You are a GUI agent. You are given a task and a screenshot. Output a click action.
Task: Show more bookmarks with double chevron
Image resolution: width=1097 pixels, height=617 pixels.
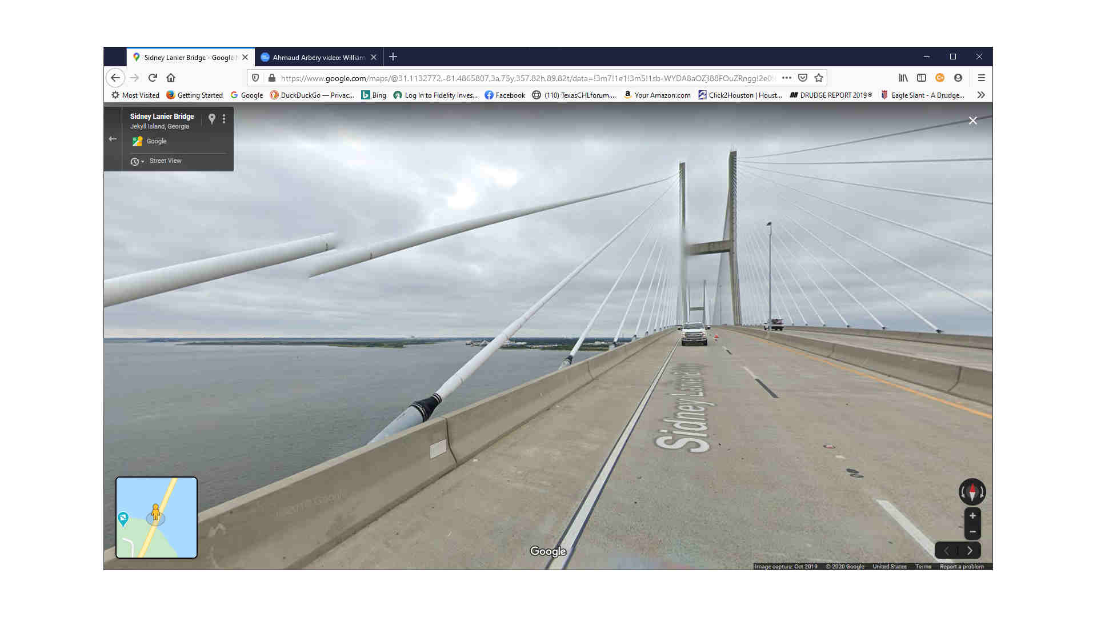point(981,95)
